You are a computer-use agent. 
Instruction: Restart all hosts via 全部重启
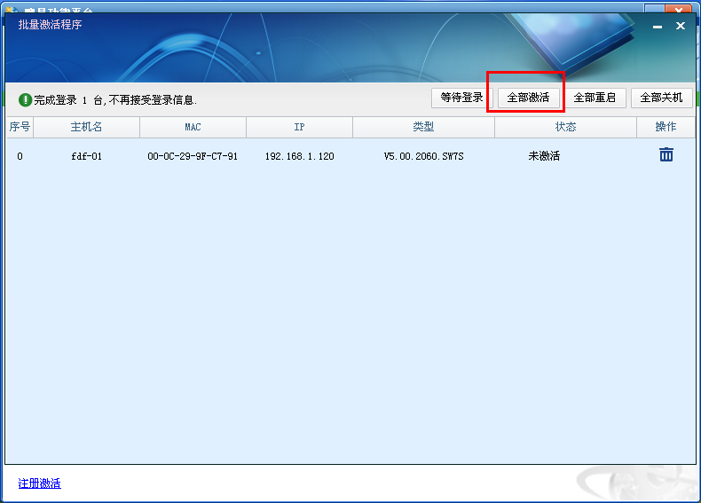click(595, 98)
